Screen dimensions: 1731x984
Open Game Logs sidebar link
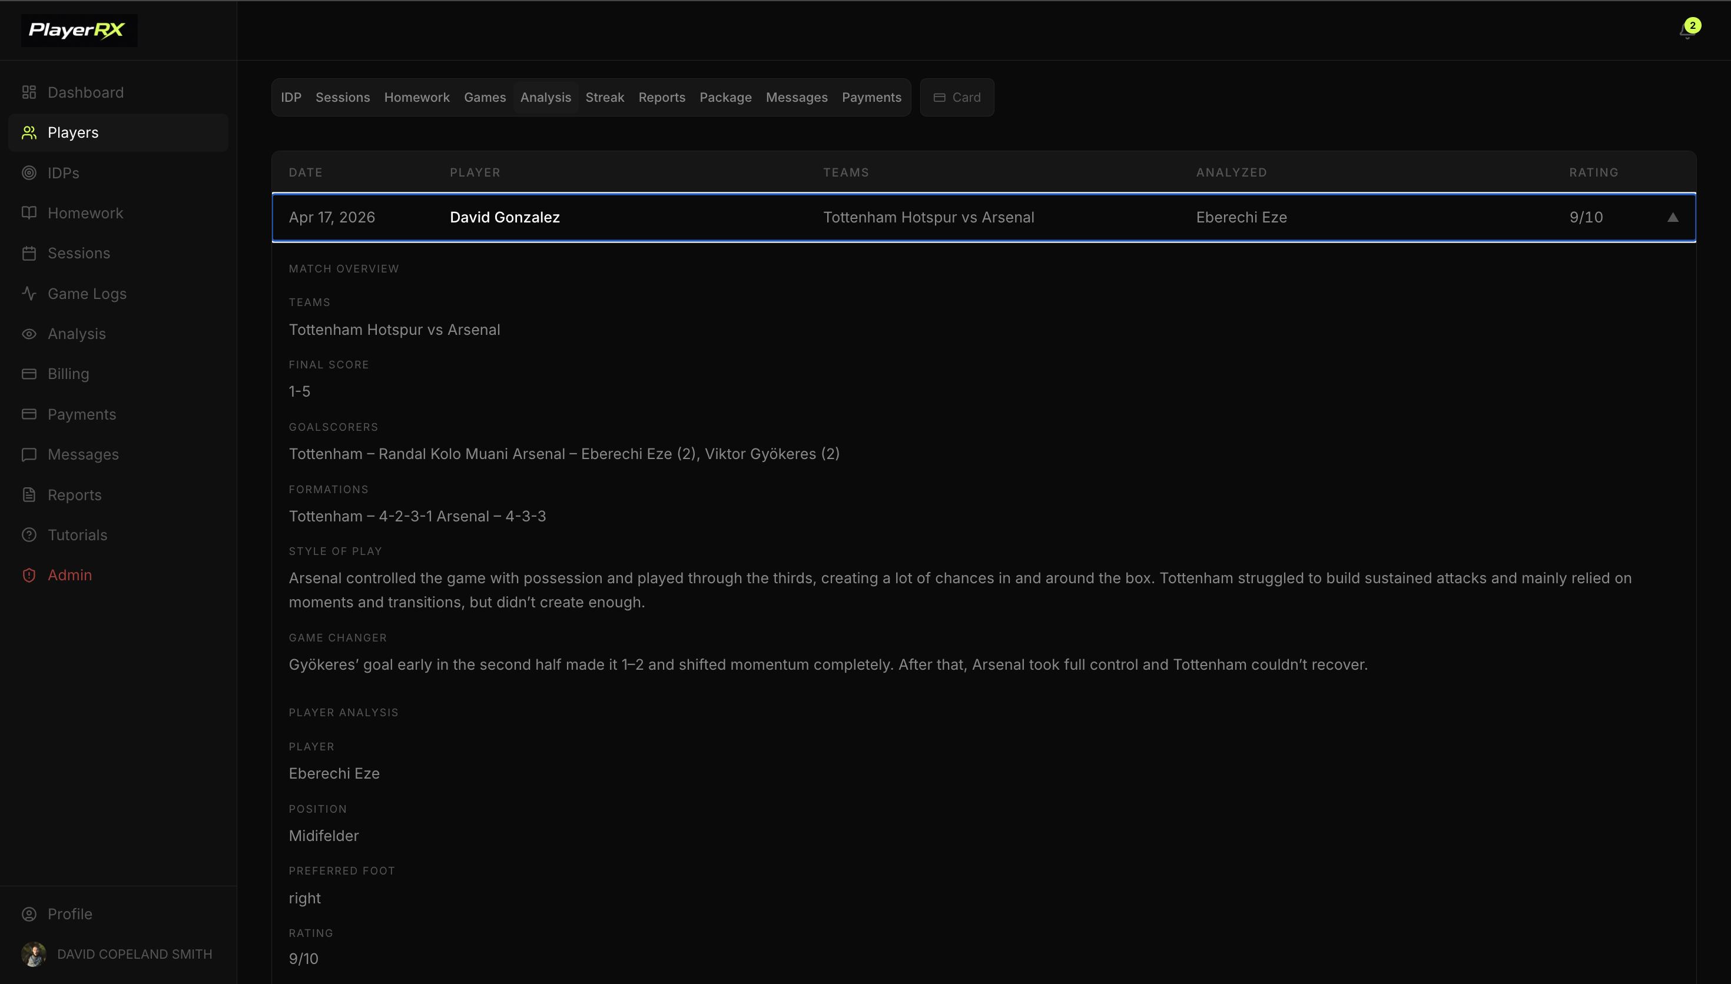(118, 293)
